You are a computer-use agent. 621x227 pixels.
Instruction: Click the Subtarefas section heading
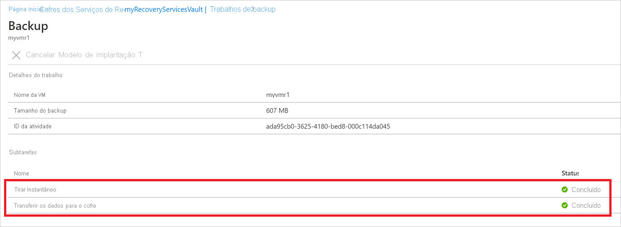click(23, 152)
